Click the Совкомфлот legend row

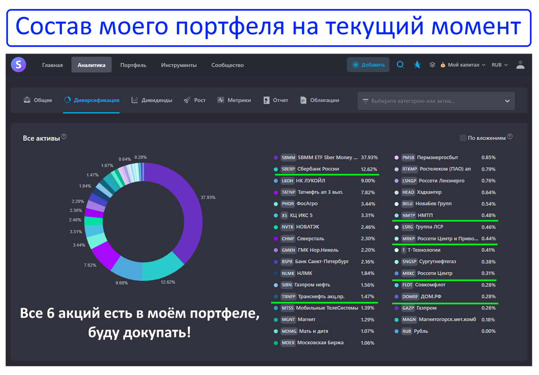point(446,285)
